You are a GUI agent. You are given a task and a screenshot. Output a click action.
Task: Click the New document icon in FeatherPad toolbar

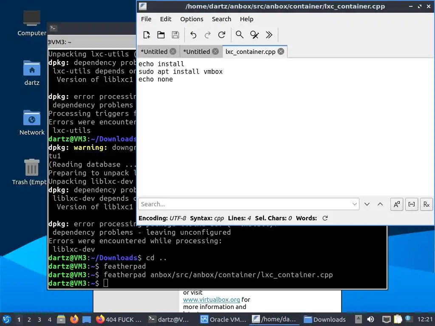tap(147, 35)
